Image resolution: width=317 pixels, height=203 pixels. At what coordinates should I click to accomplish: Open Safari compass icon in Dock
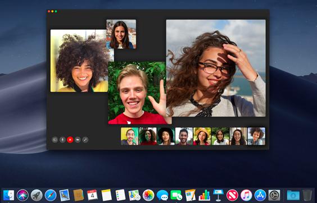point(51,195)
